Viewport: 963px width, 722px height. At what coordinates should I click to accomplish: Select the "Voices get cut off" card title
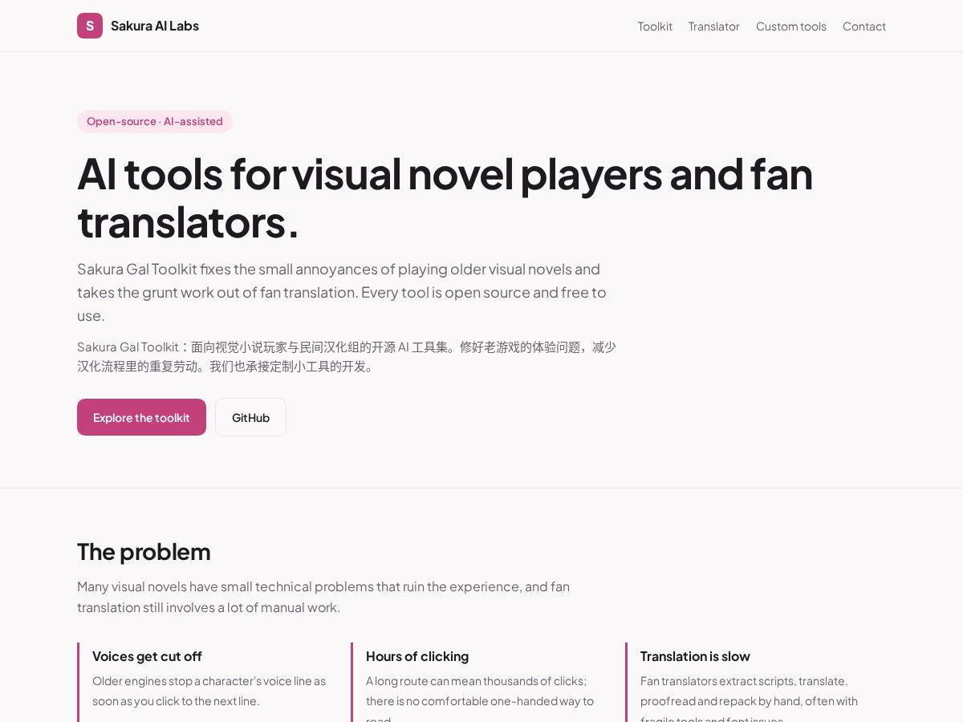[x=147, y=656]
